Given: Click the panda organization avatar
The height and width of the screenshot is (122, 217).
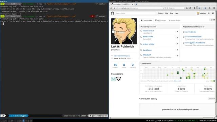Looking at the screenshot, I should click(118, 79).
